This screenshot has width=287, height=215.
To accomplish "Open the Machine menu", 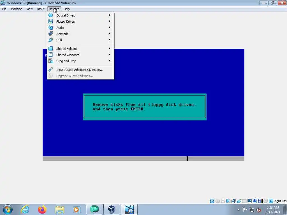I will pyautogui.click(x=16, y=9).
